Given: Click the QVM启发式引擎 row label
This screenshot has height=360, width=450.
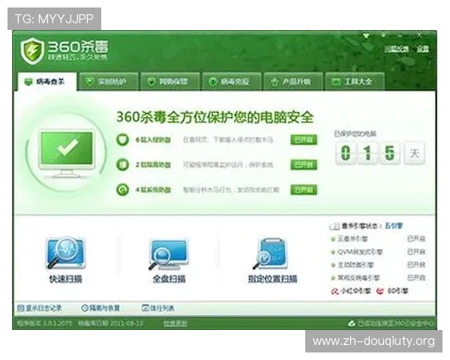Looking at the screenshot, I should (360, 252).
